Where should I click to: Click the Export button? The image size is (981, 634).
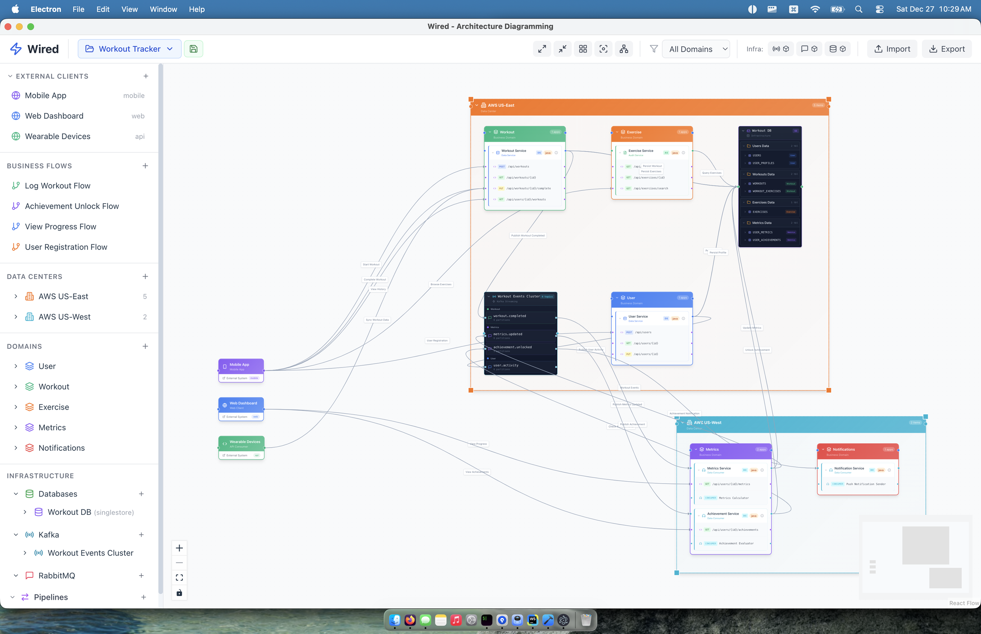[x=946, y=49]
